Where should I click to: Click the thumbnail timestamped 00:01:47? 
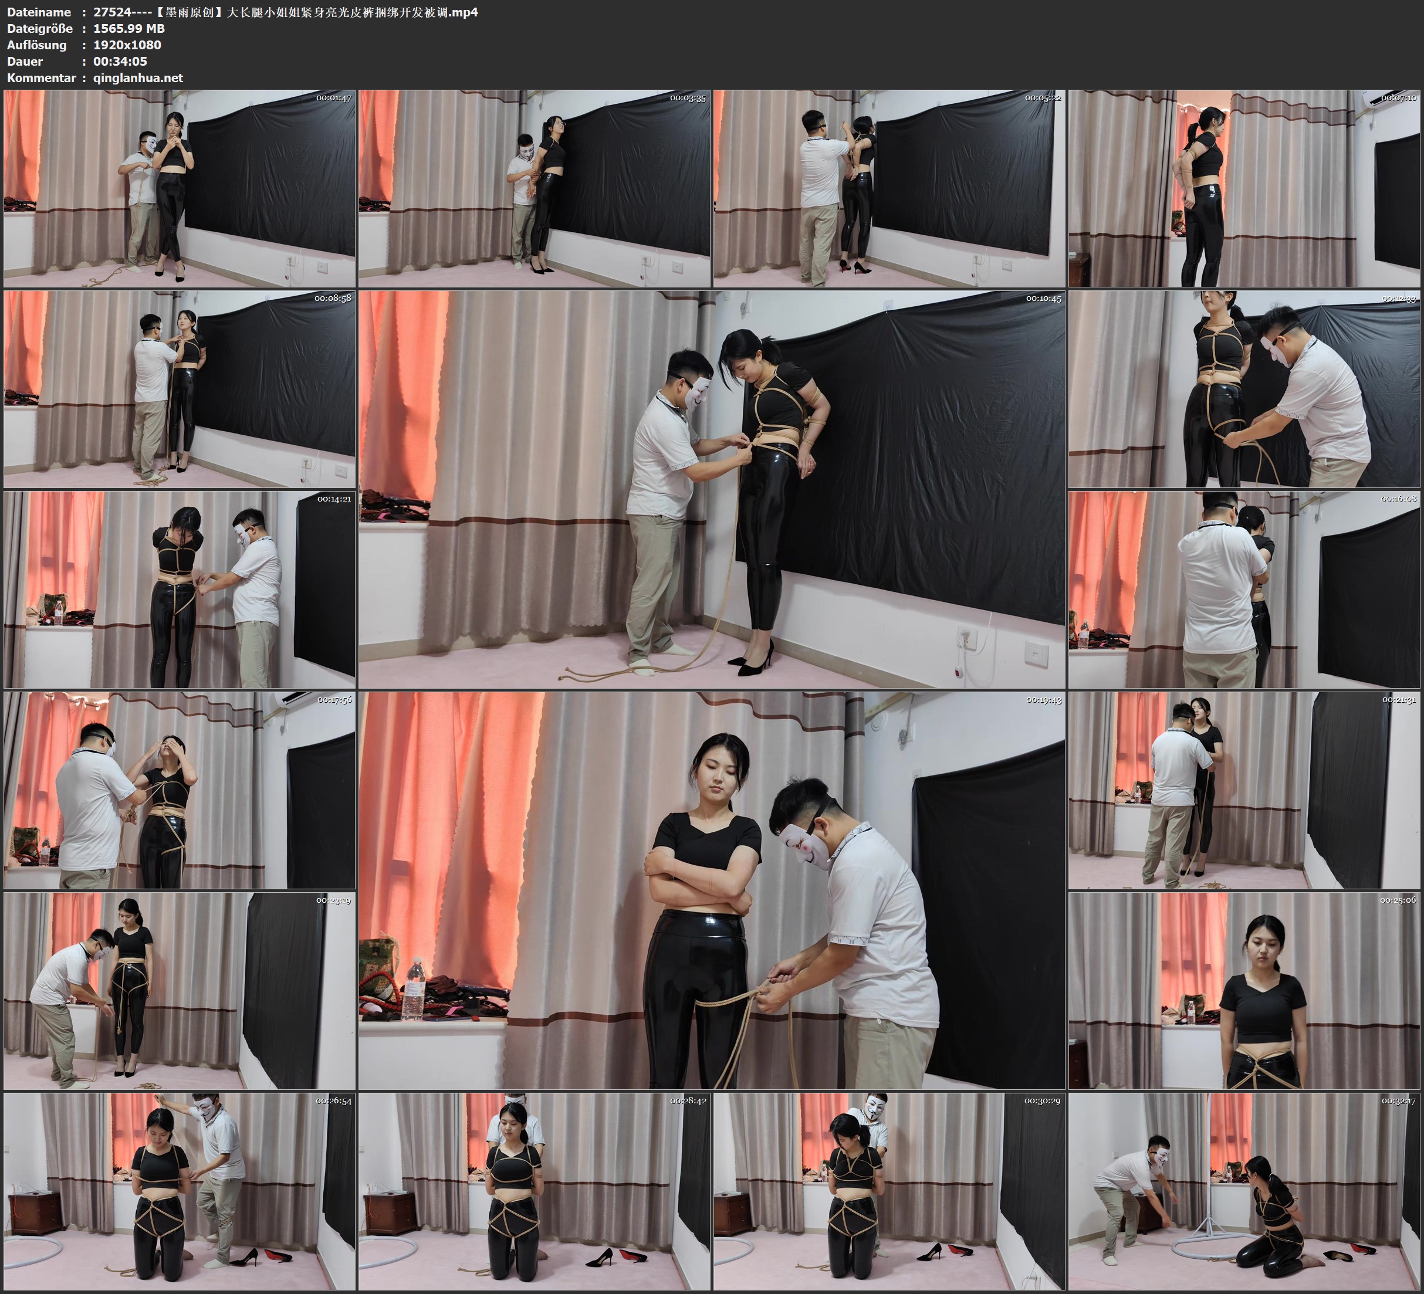180,188
